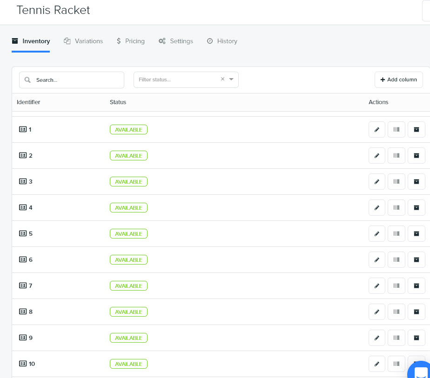Click the chat widget bubble
Image resolution: width=430 pixels, height=378 pixels.
(420, 371)
